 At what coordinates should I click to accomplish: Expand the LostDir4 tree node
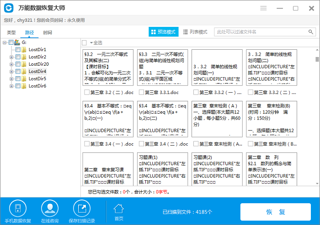[11, 72]
